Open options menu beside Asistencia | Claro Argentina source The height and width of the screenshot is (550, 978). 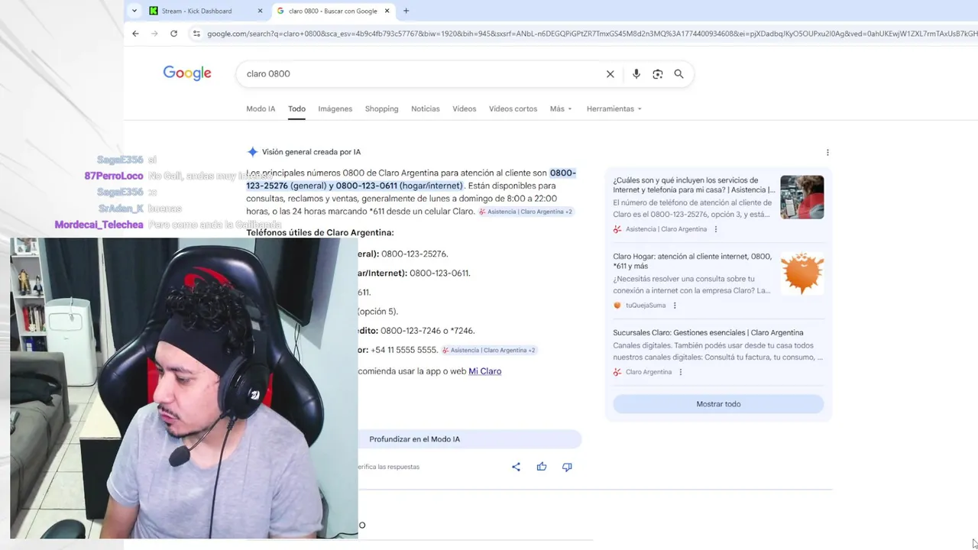[x=716, y=229]
